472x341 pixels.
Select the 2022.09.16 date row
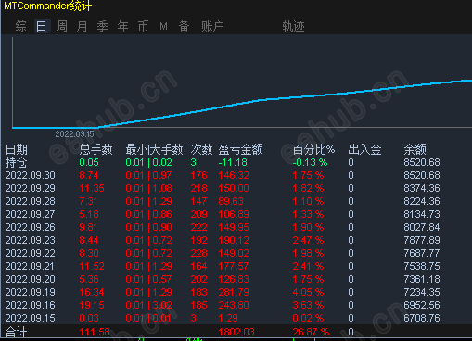(x=223, y=305)
